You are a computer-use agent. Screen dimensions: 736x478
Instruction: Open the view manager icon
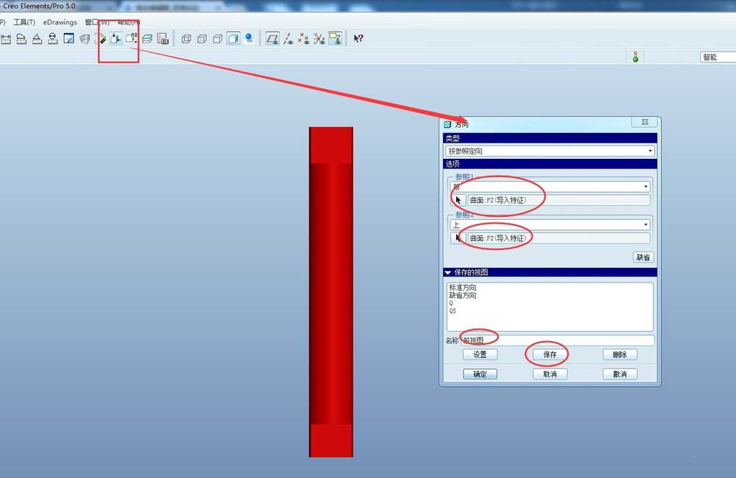(163, 39)
